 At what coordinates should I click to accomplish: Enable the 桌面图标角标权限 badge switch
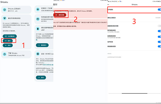(159, 26)
